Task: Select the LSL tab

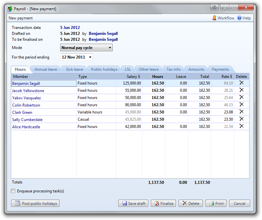Action: coord(128,69)
